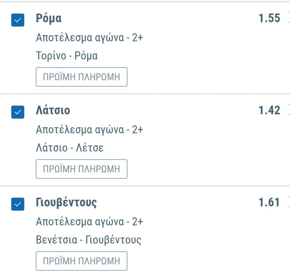
Task: Select the bold Ρόμα selection title
Action: pyautogui.click(x=48, y=18)
